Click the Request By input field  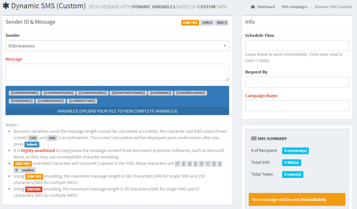click(297, 82)
